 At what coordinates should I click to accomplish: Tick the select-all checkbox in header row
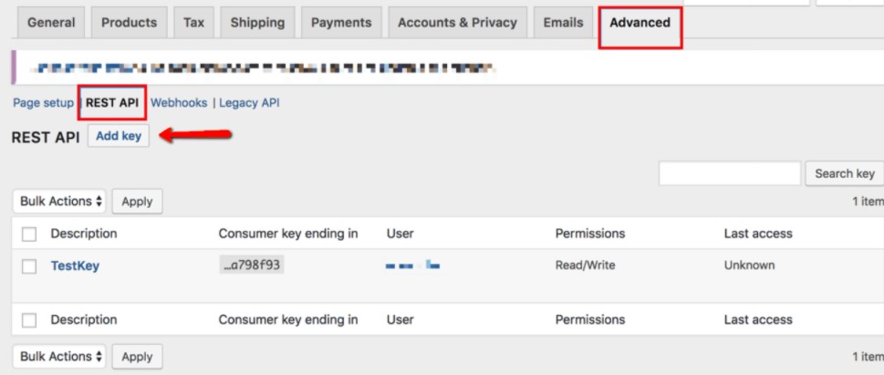(x=29, y=234)
